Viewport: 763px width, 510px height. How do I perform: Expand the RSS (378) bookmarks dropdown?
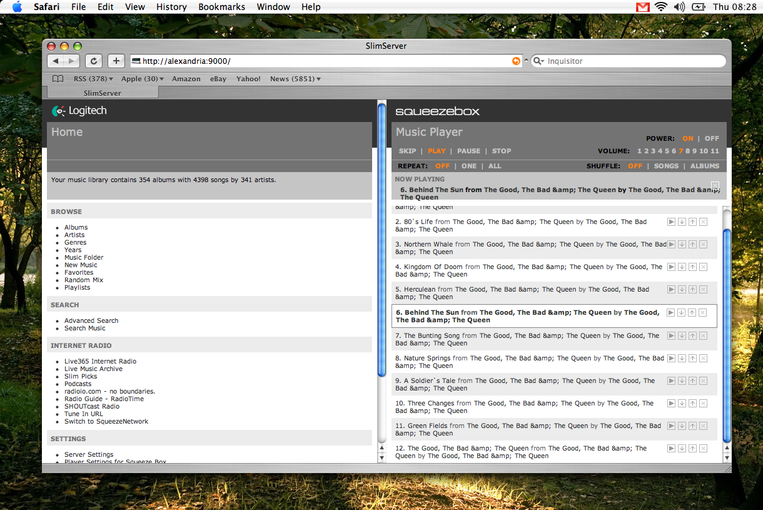93,79
